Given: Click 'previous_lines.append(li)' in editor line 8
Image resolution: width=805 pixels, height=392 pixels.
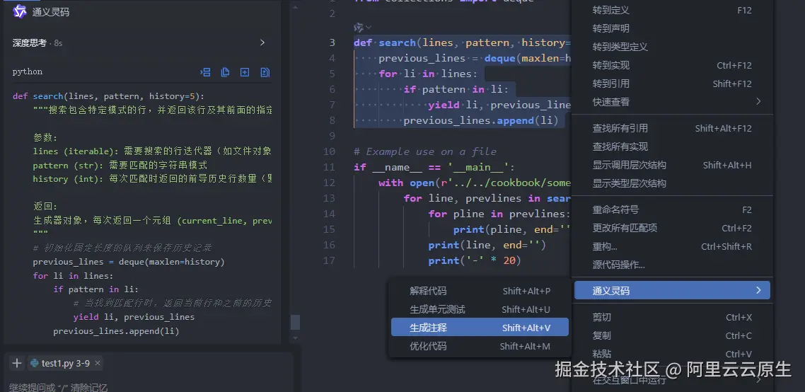Looking at the screenshot, I should tap(480, 120).
